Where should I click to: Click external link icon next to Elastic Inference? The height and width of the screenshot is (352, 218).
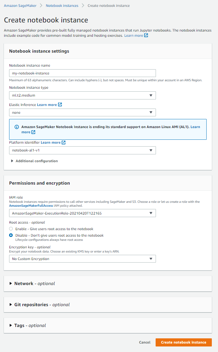(60, 105)
